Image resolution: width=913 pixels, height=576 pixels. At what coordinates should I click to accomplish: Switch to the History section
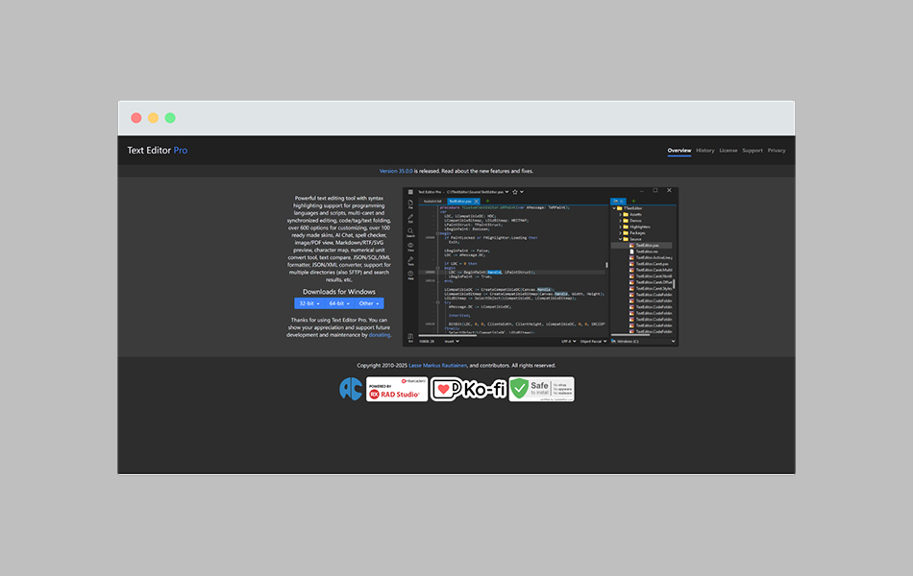[704, 150]
